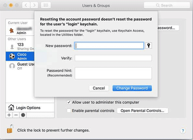The image size is (193, 140).
Task: Focus the Verify password field
Action: pos(113,58)
